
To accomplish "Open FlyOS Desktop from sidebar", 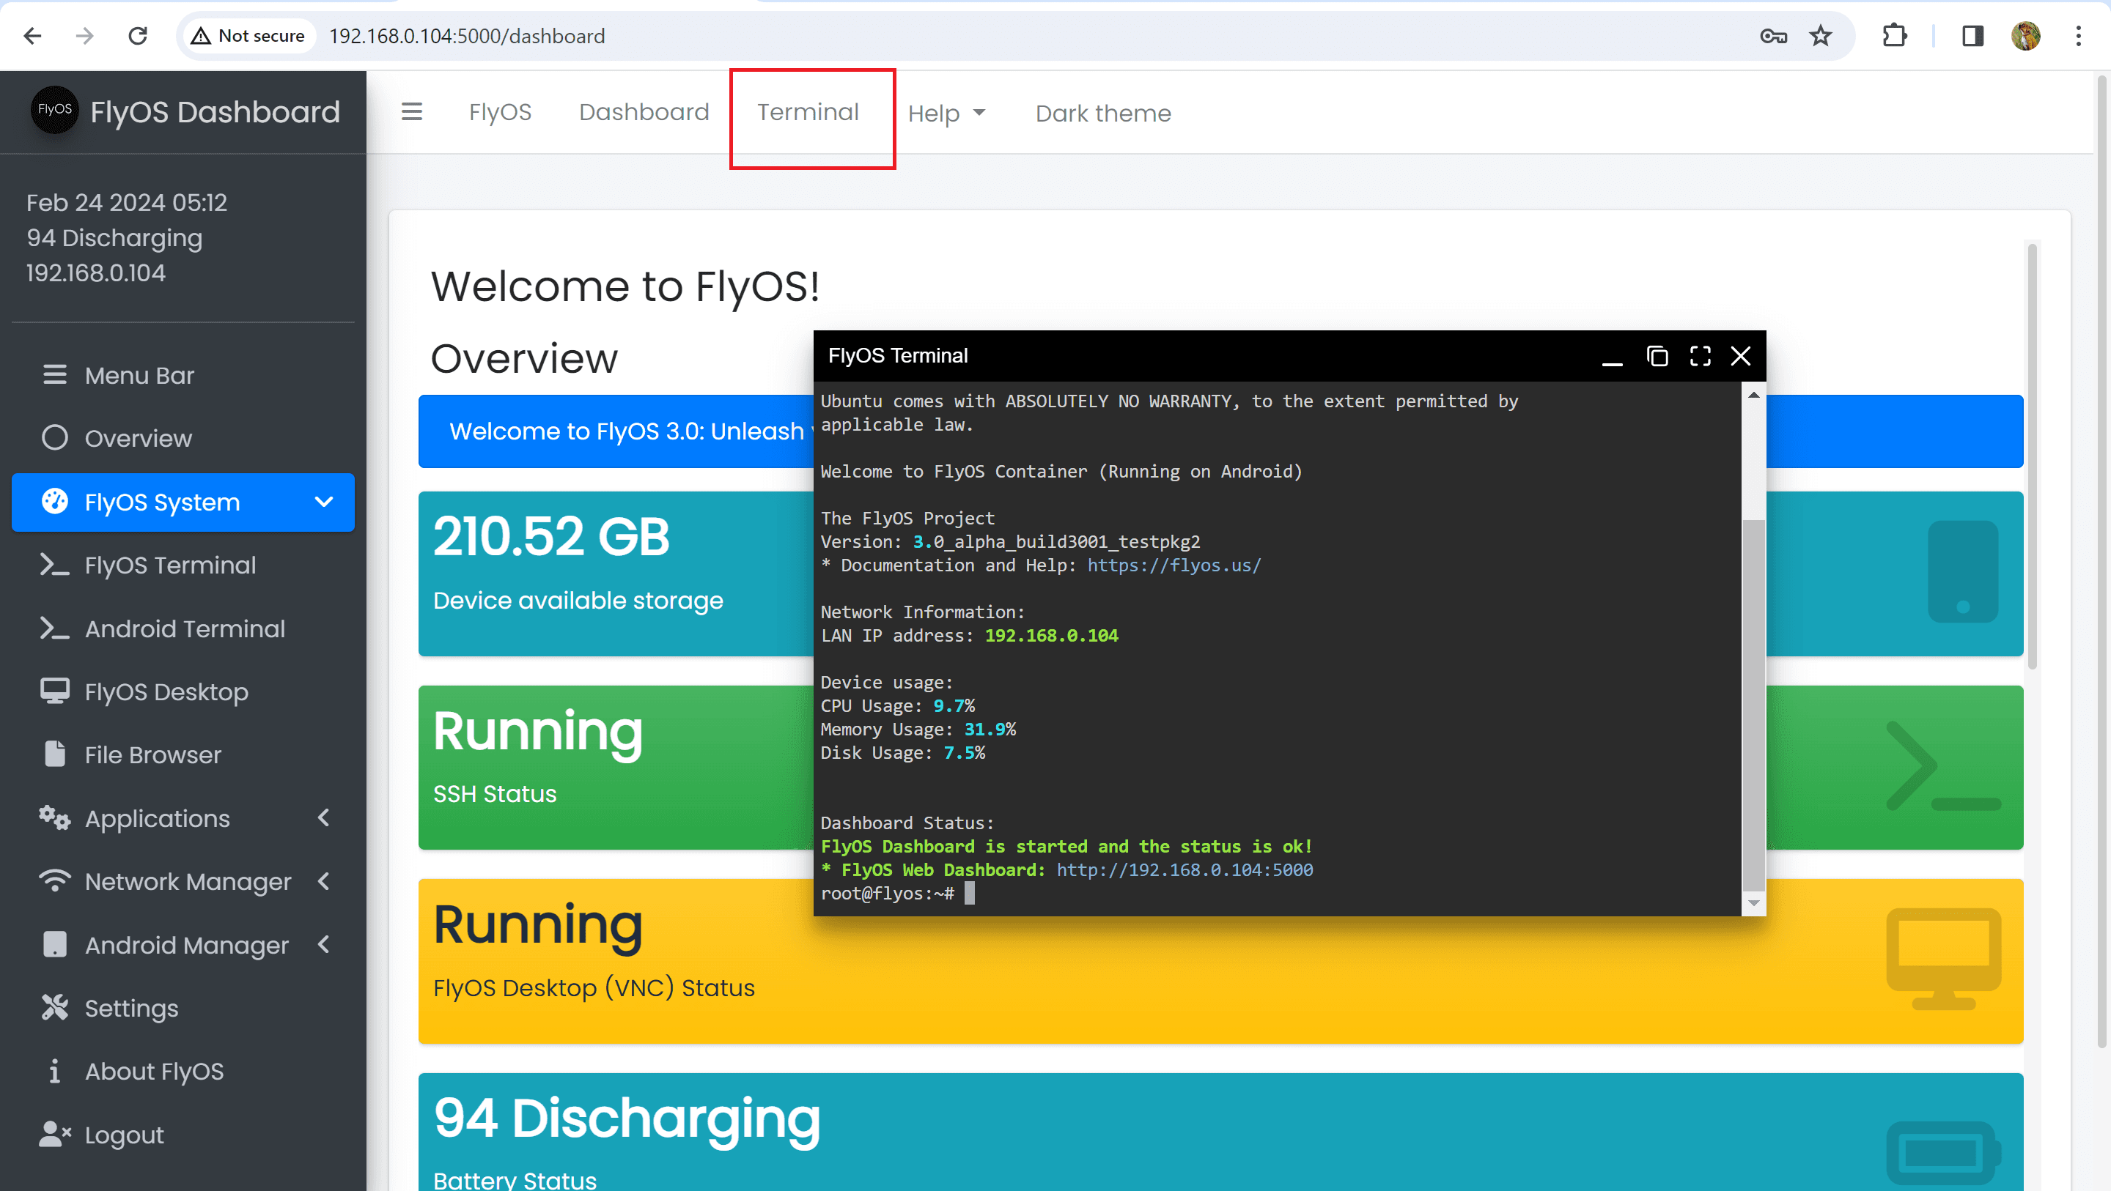I will [166, 691].
